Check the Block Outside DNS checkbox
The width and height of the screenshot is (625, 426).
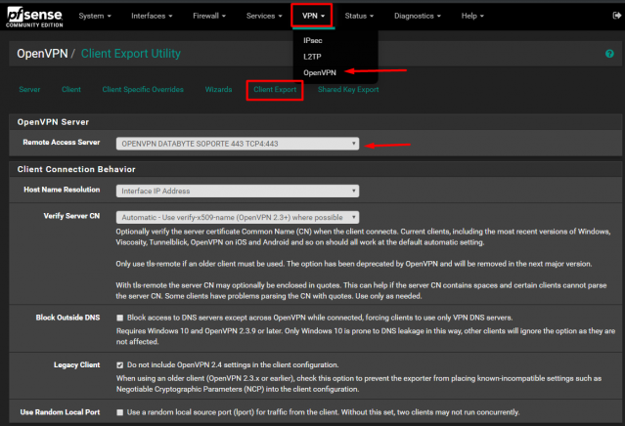(x=119, y=318)
